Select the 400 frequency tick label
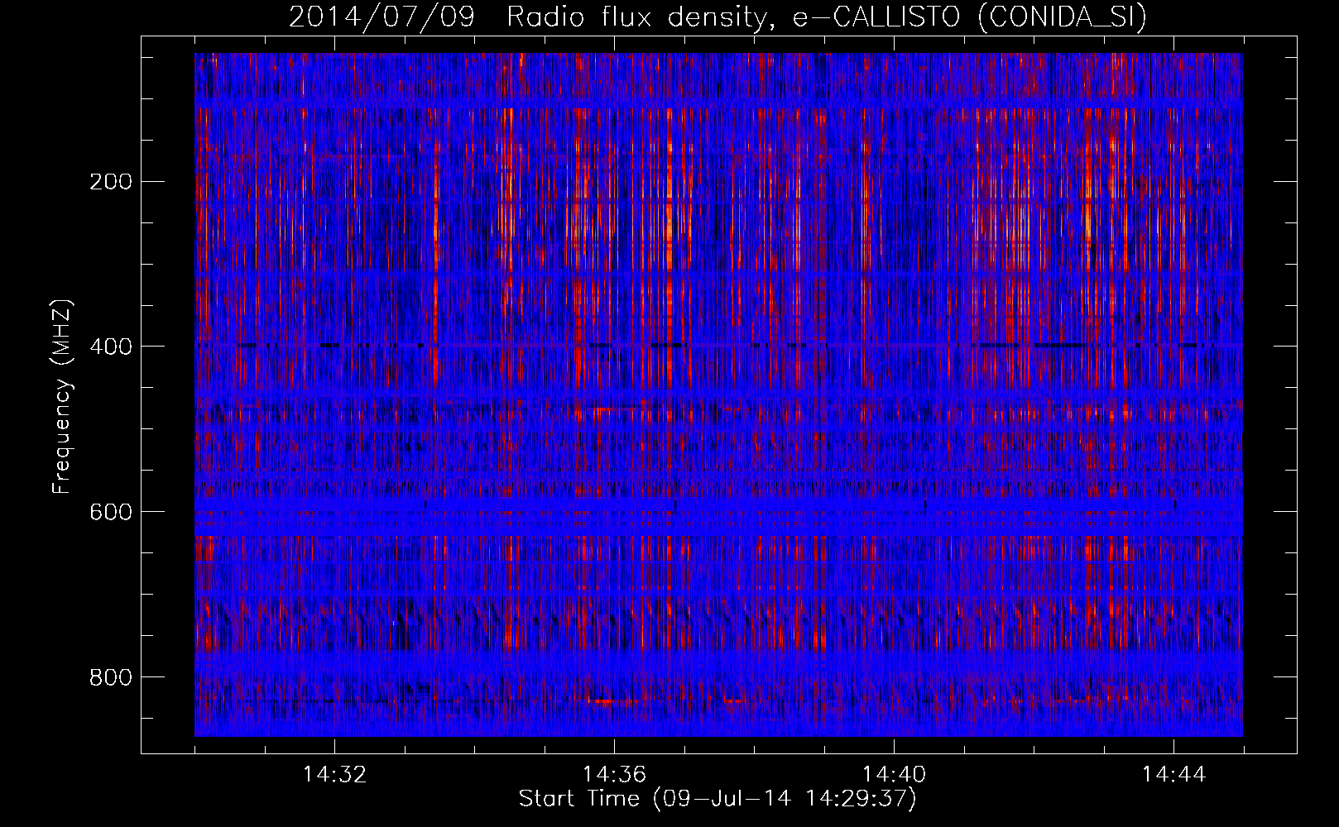 point(110,347)
